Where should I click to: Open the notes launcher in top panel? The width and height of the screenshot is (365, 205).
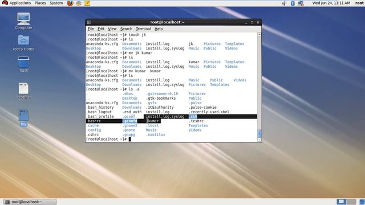point(87,3)
